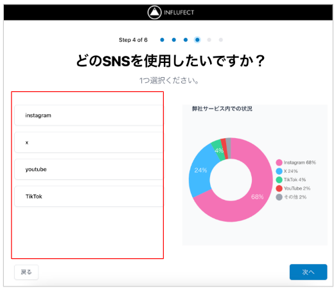Select the instagram option

tap(89, 115)
